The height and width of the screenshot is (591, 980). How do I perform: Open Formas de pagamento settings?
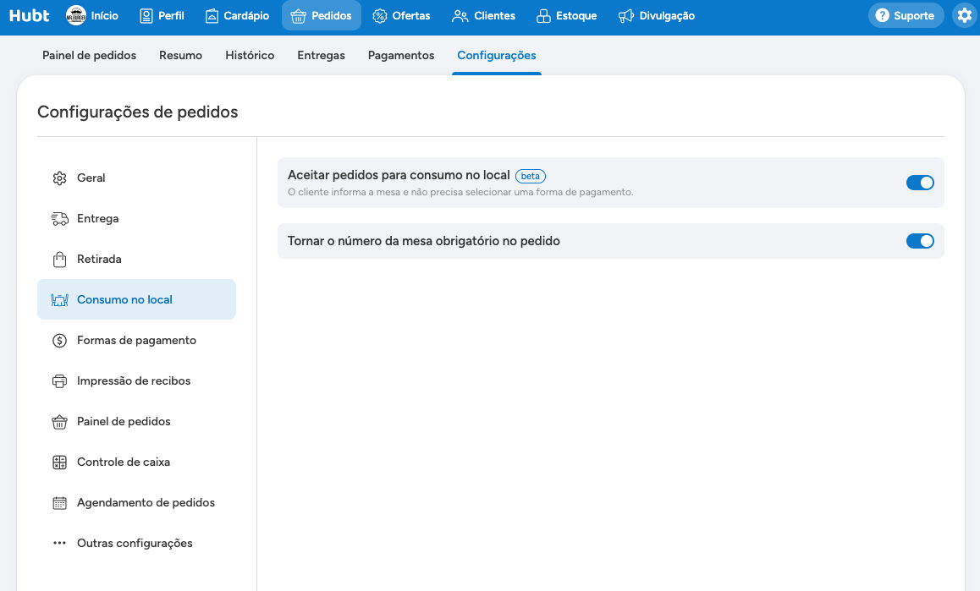(x=136, y=341)
